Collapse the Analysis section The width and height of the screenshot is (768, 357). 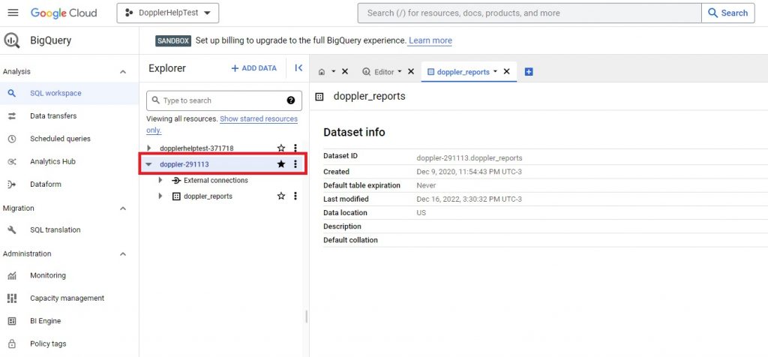click(x=123, y=72)
